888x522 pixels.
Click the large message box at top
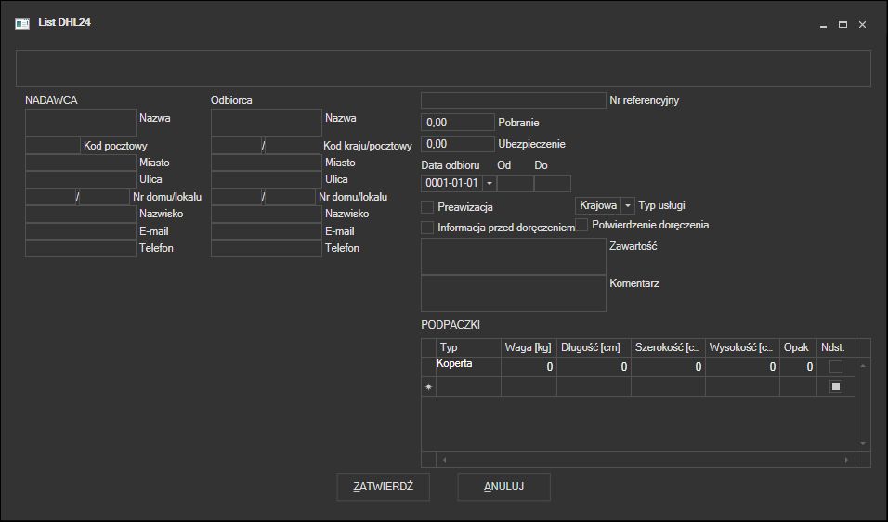point(443,69)
